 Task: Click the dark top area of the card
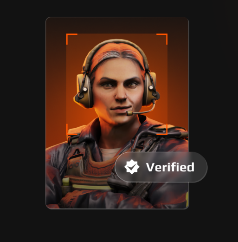coord(117,25)
